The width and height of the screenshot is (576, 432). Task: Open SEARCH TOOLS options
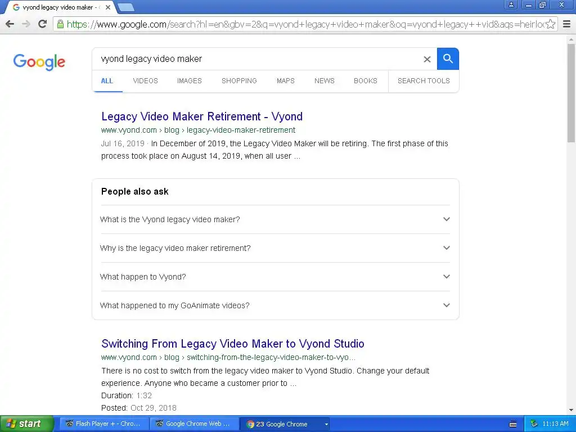[x=424, y=81]
